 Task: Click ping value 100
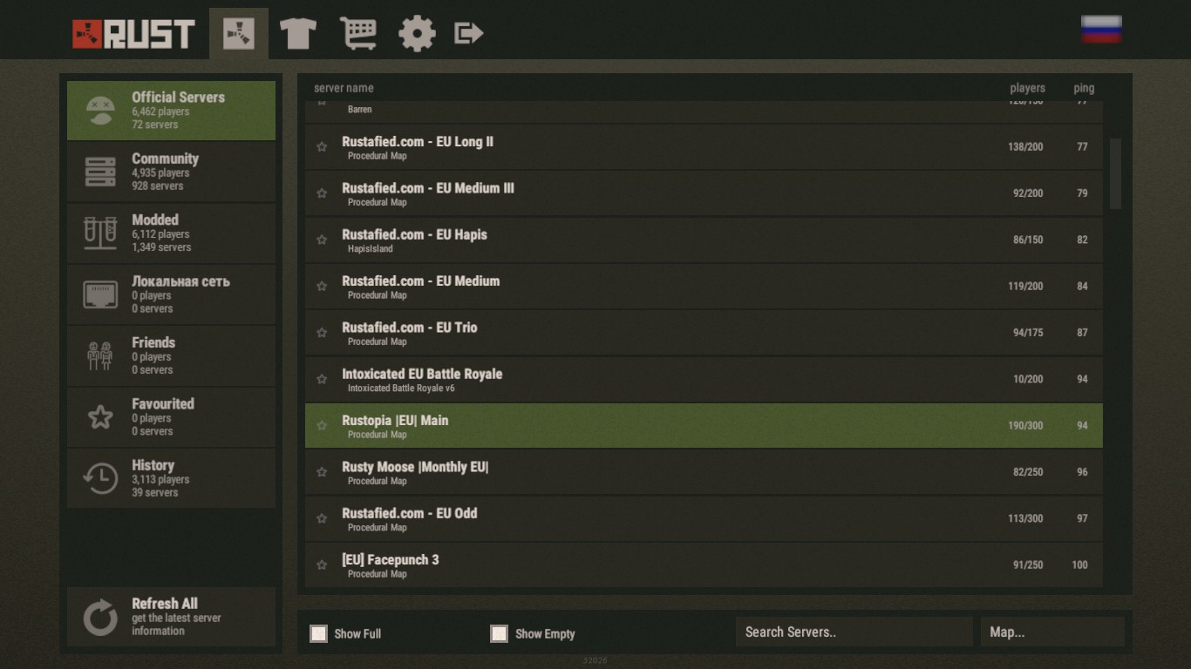pos(1079,565)
